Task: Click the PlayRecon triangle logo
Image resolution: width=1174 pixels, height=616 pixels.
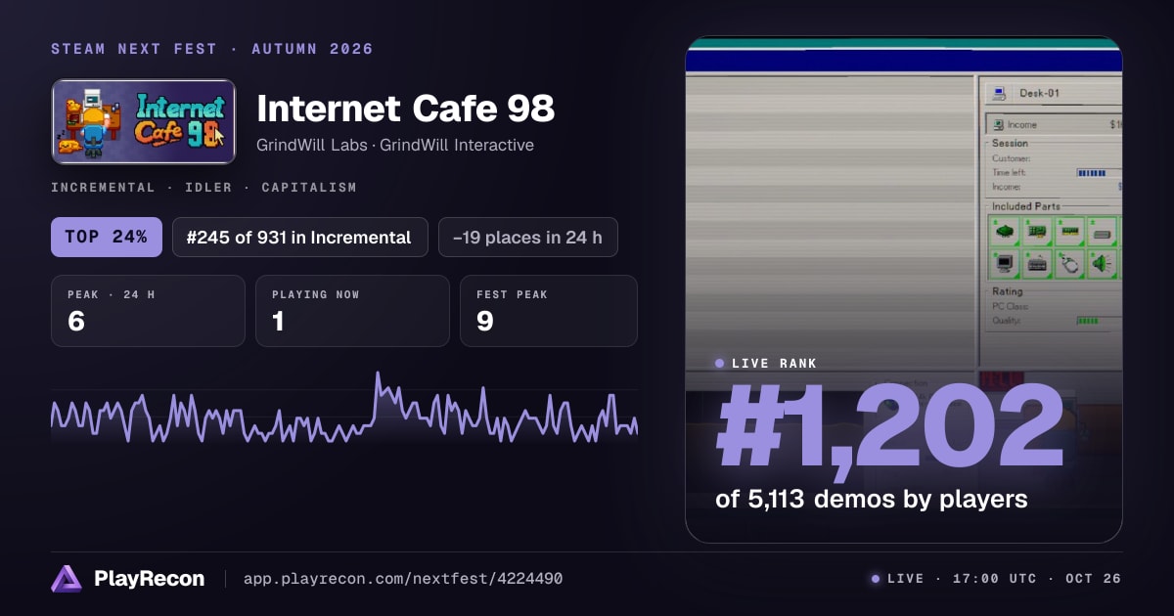Action: pyautogui.click(x=67, y=579)
